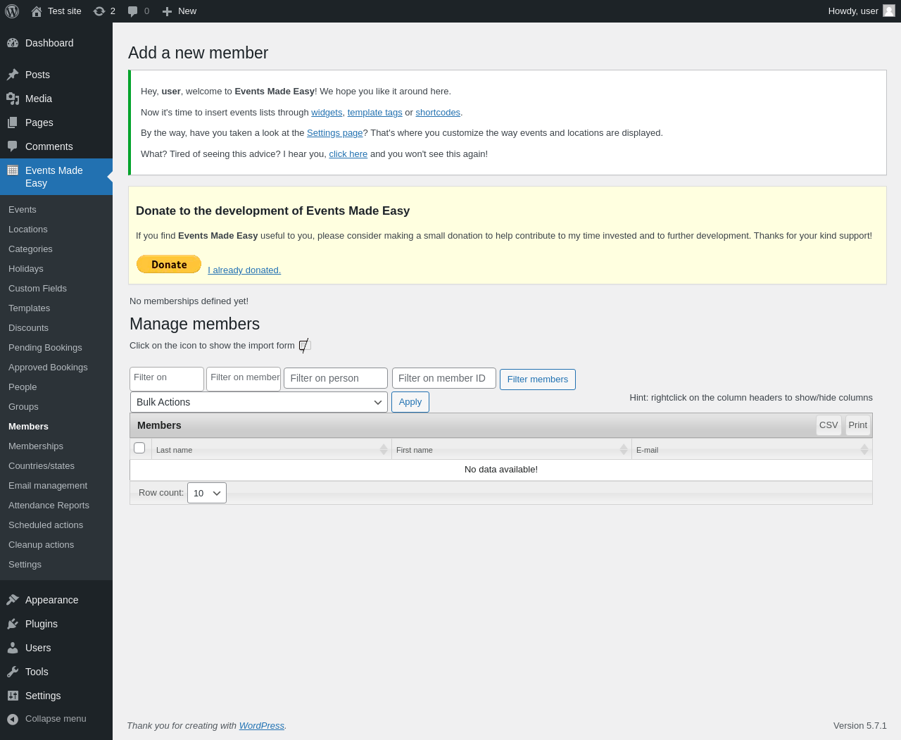Click Howdy, user account menu

(x=862, y=11)
